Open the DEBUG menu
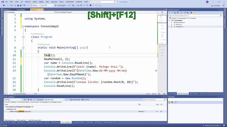The width and height of the screenshot is (227, 127). tap(41, 2)
